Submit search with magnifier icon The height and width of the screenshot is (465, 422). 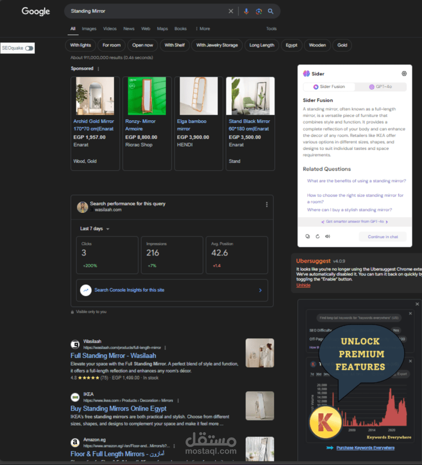click(x=270, y=11)
